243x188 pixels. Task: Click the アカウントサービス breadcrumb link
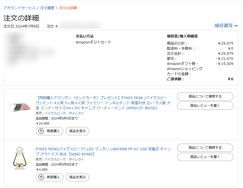[19, 8]
